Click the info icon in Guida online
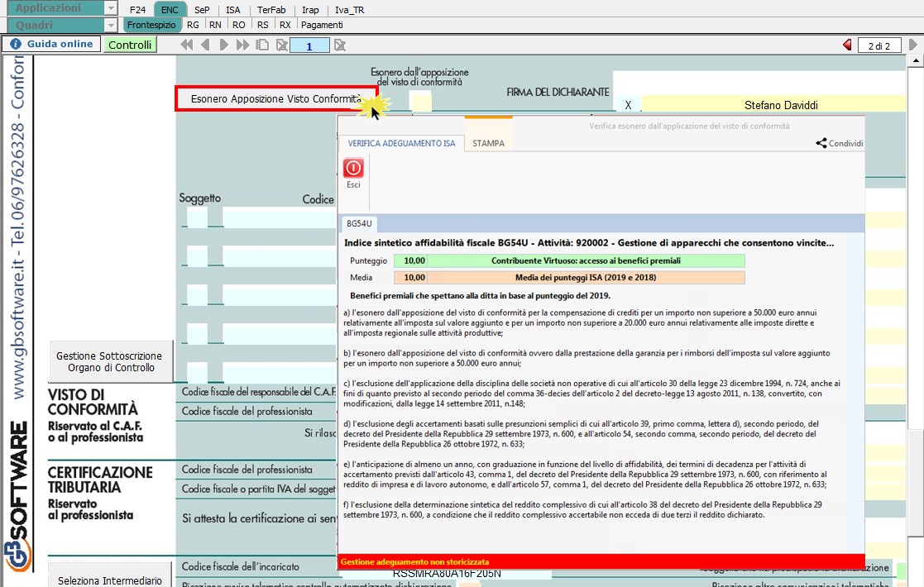The width and height of the screenshot is (924, 587). 16,44
